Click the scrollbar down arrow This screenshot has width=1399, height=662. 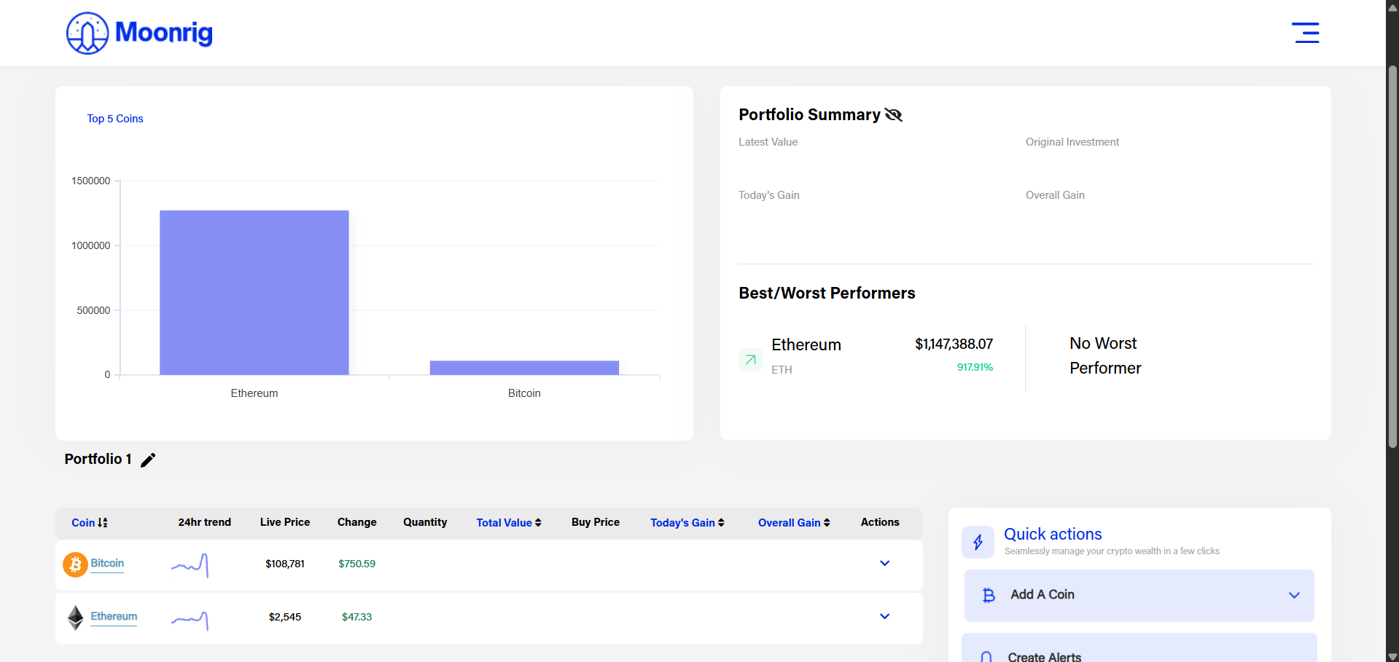1392,655
